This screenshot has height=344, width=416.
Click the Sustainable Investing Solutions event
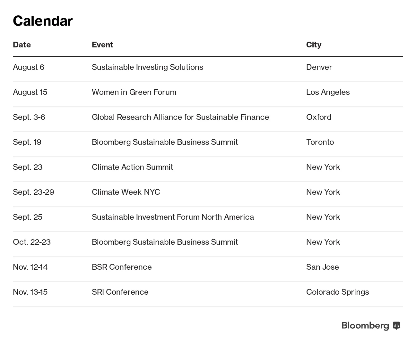point(147,67)
